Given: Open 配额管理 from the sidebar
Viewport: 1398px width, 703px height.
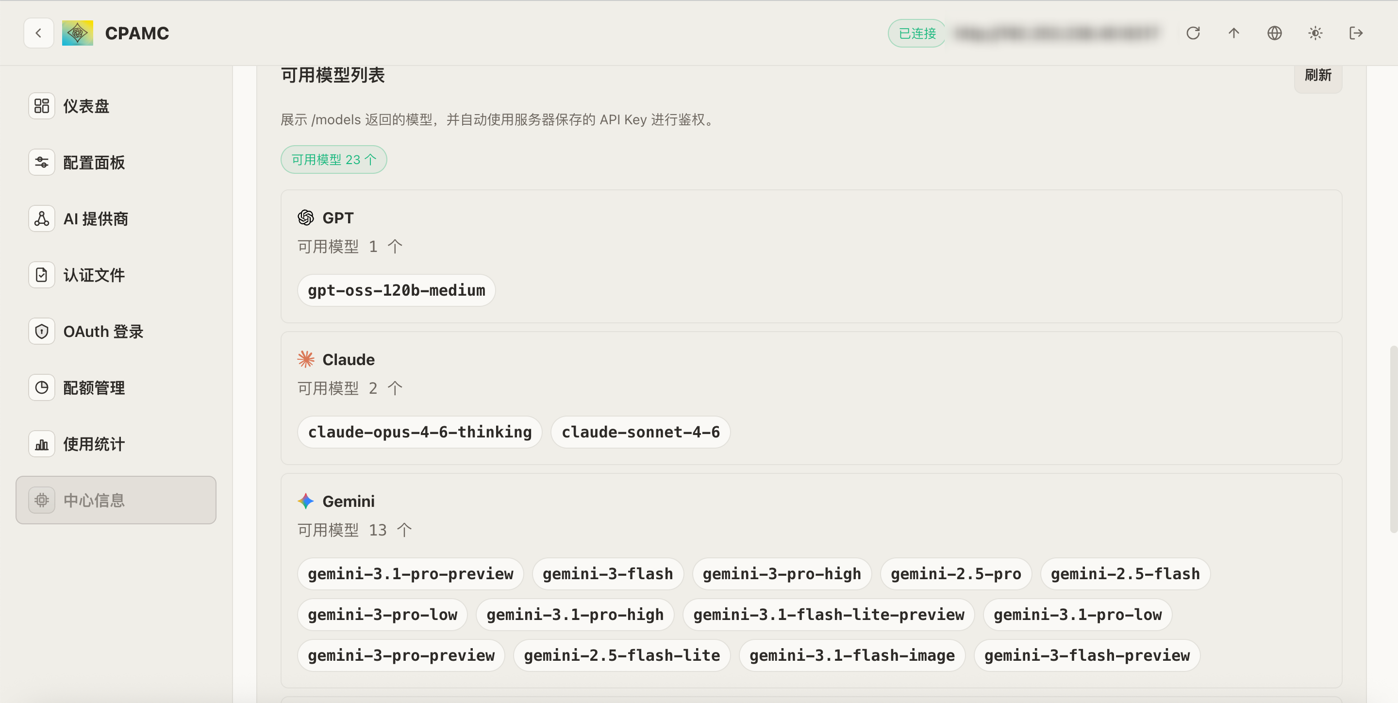Looking at the screenshot, I should tap(93, 388).
